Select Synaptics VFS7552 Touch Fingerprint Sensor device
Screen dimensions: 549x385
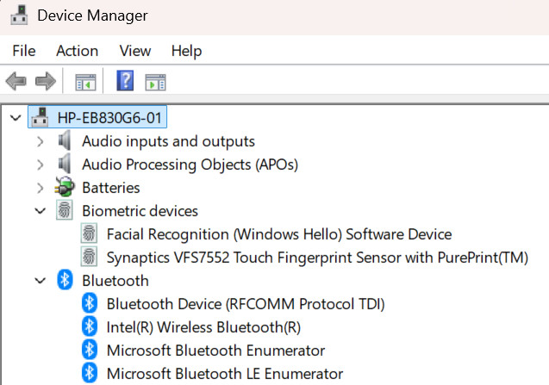tap(317, 258)
